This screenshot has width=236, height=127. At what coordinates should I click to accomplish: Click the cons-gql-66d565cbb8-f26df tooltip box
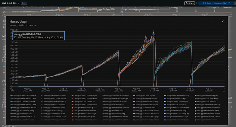39,36
